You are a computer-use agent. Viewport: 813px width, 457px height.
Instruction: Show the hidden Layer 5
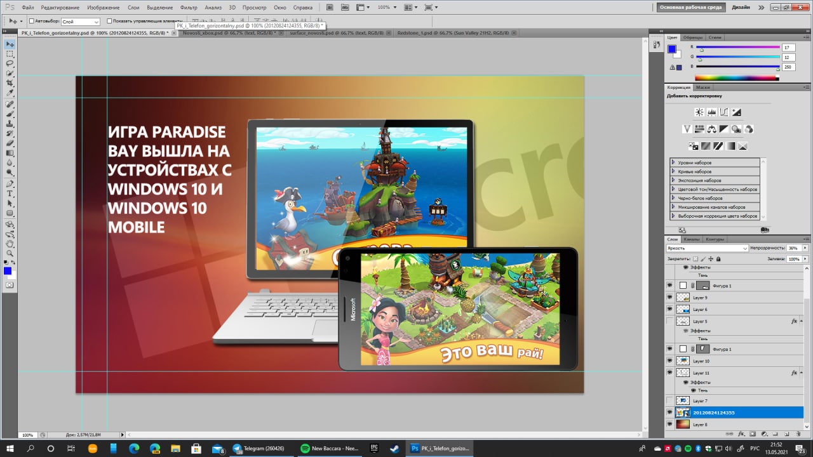pos(669,322)
